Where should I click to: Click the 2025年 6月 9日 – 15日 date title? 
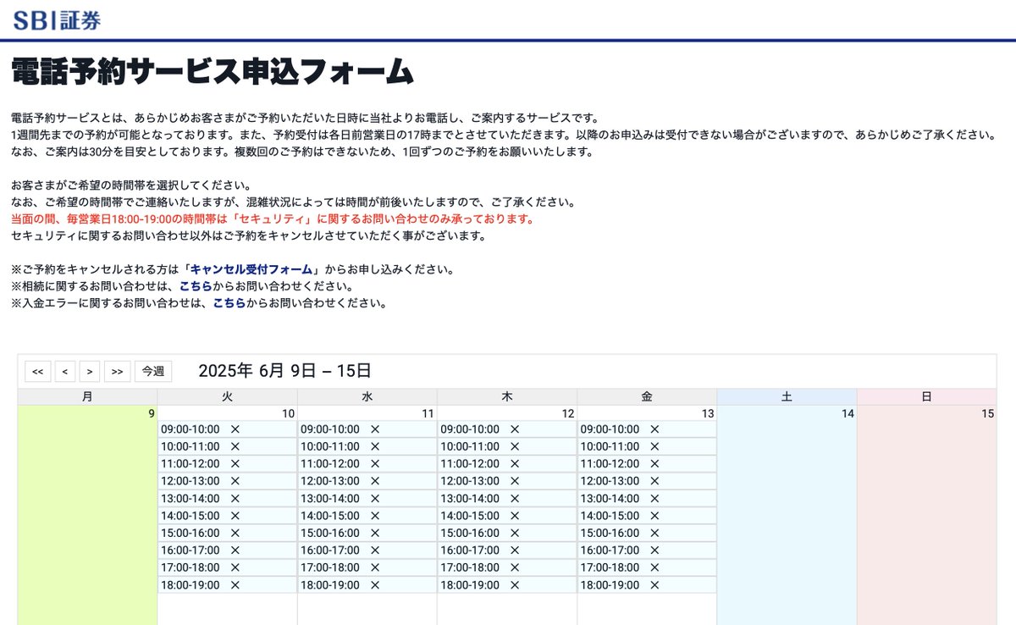[284, 370]
